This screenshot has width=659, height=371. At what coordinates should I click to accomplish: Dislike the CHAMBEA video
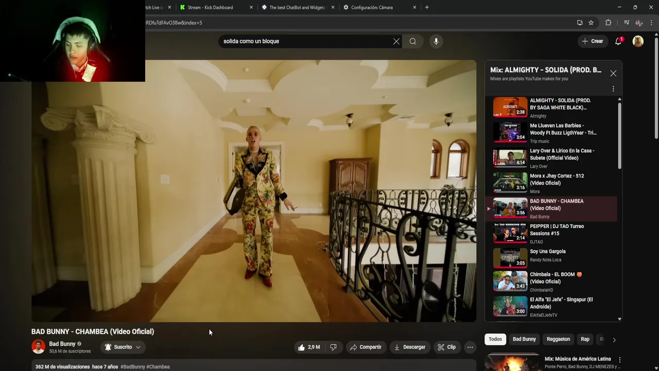click(x=334, y=347)
